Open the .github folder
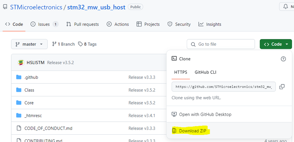This screenshot has width=294, height=142. pos(31,77)
